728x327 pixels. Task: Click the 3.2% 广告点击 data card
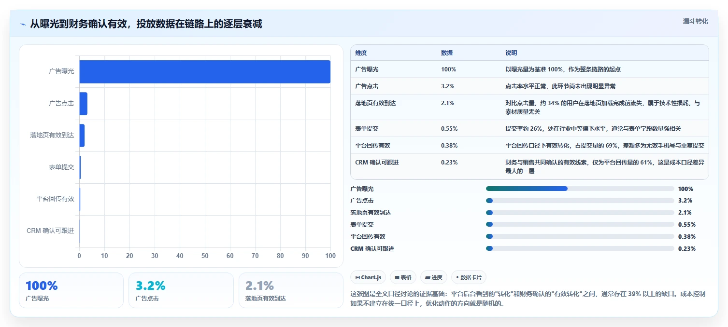coord(181,290)
